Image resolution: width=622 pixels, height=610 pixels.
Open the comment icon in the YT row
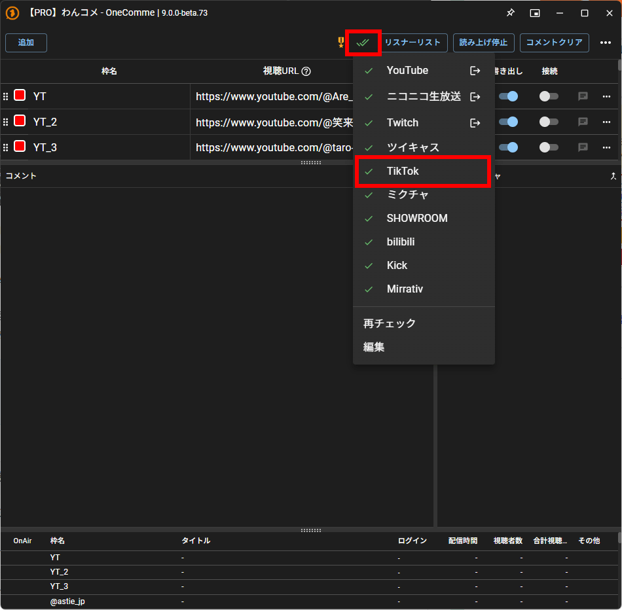click(x=583, y=96)
